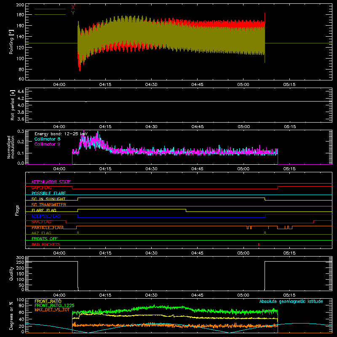Viewport: 337px width, 337px height.
Task: Select the SAA_FLAG label
Action: pyautogui.click(x=41, y=222)
